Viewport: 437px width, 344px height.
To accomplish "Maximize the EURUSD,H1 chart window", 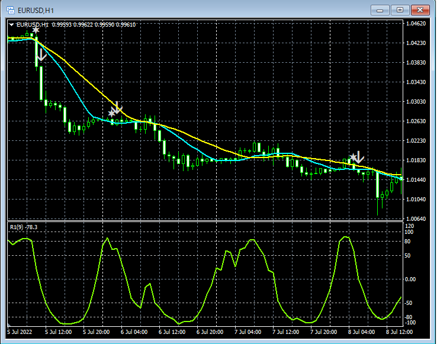I will tap(401, 10).
